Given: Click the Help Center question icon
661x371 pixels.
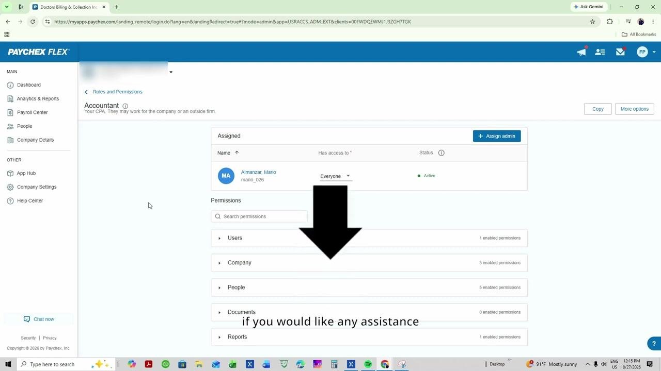Looking at the screenshot, I should 10,200.
